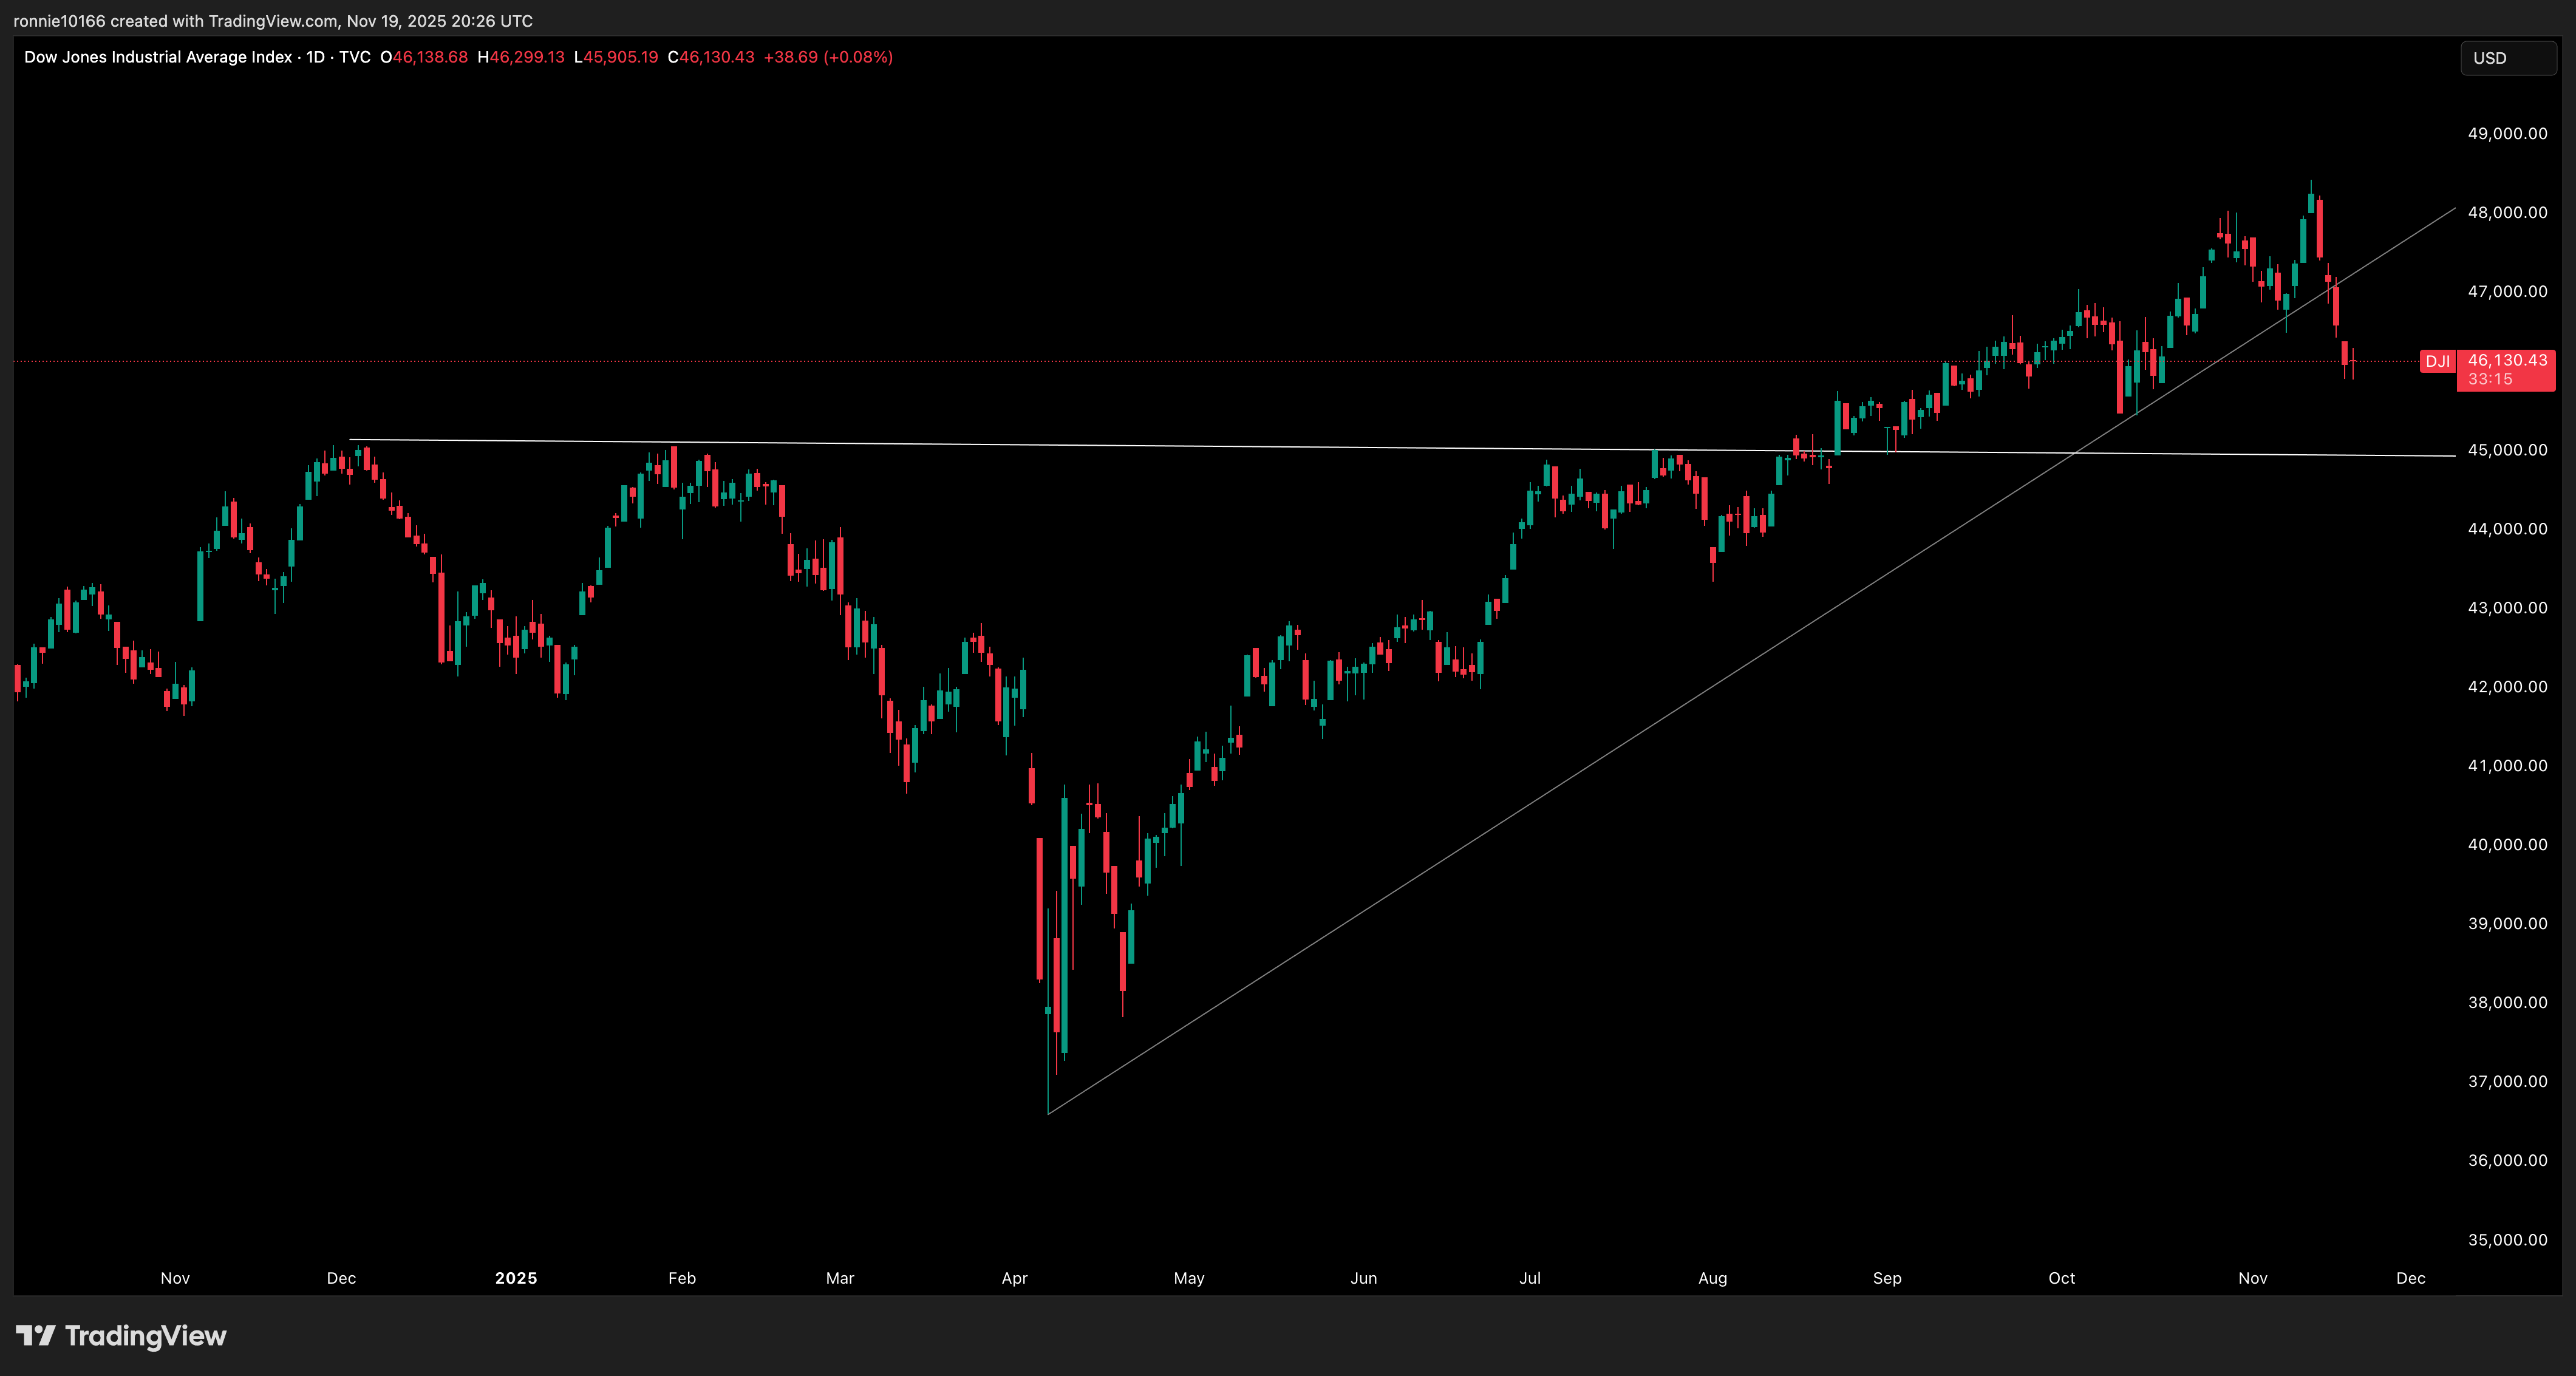Click the 2025 label on the time axis
2576x1376 pixels.
(x=516, y=1278)
